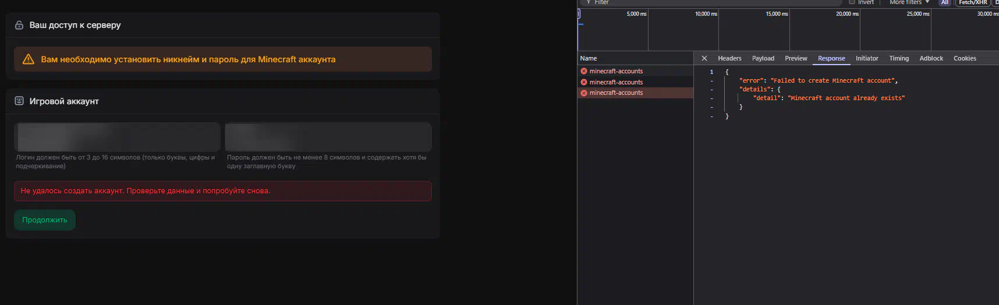The height and width of the screenshot is (305, 999).
Task: View the Timing tab
Action: pyautogui.click(x=899, y=58)
